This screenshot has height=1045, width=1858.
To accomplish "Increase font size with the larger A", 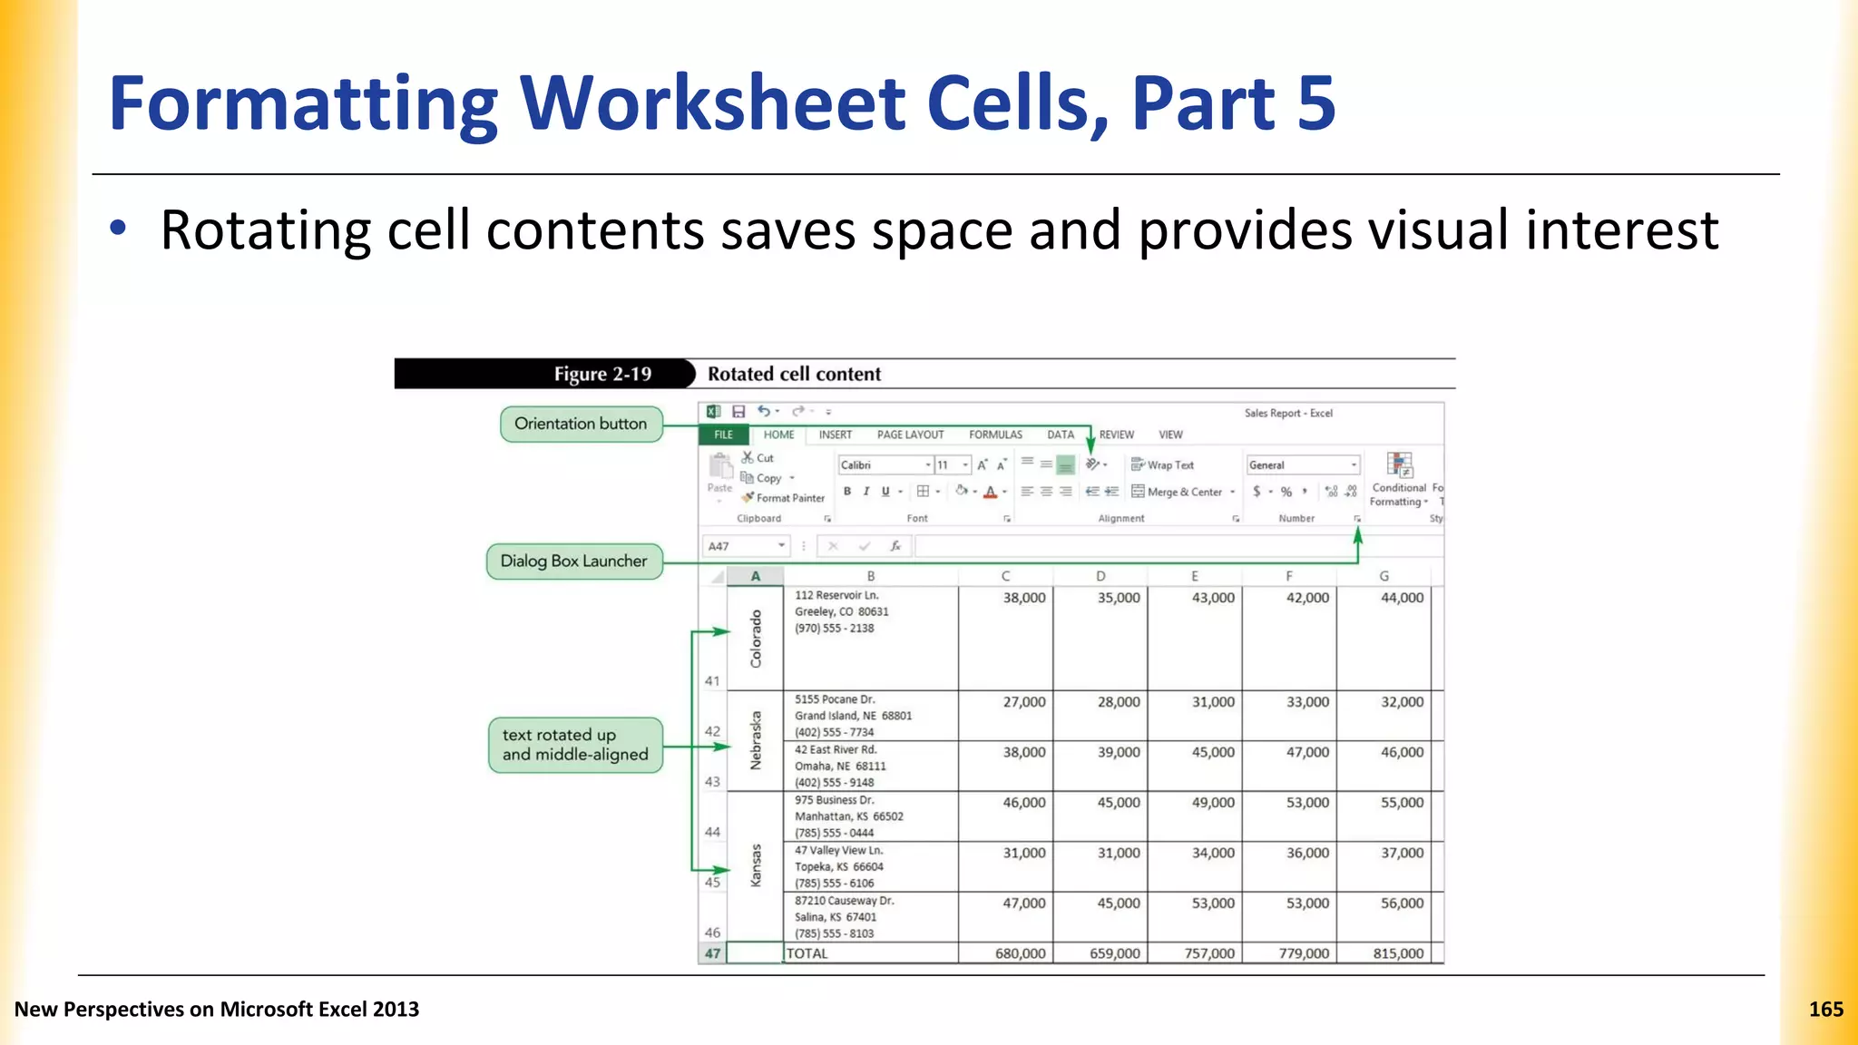I will click(983, 465).
